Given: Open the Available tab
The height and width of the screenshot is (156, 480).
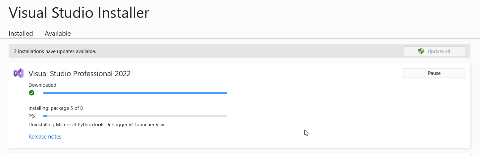Looking at the screenshot, I should [58, 33].
